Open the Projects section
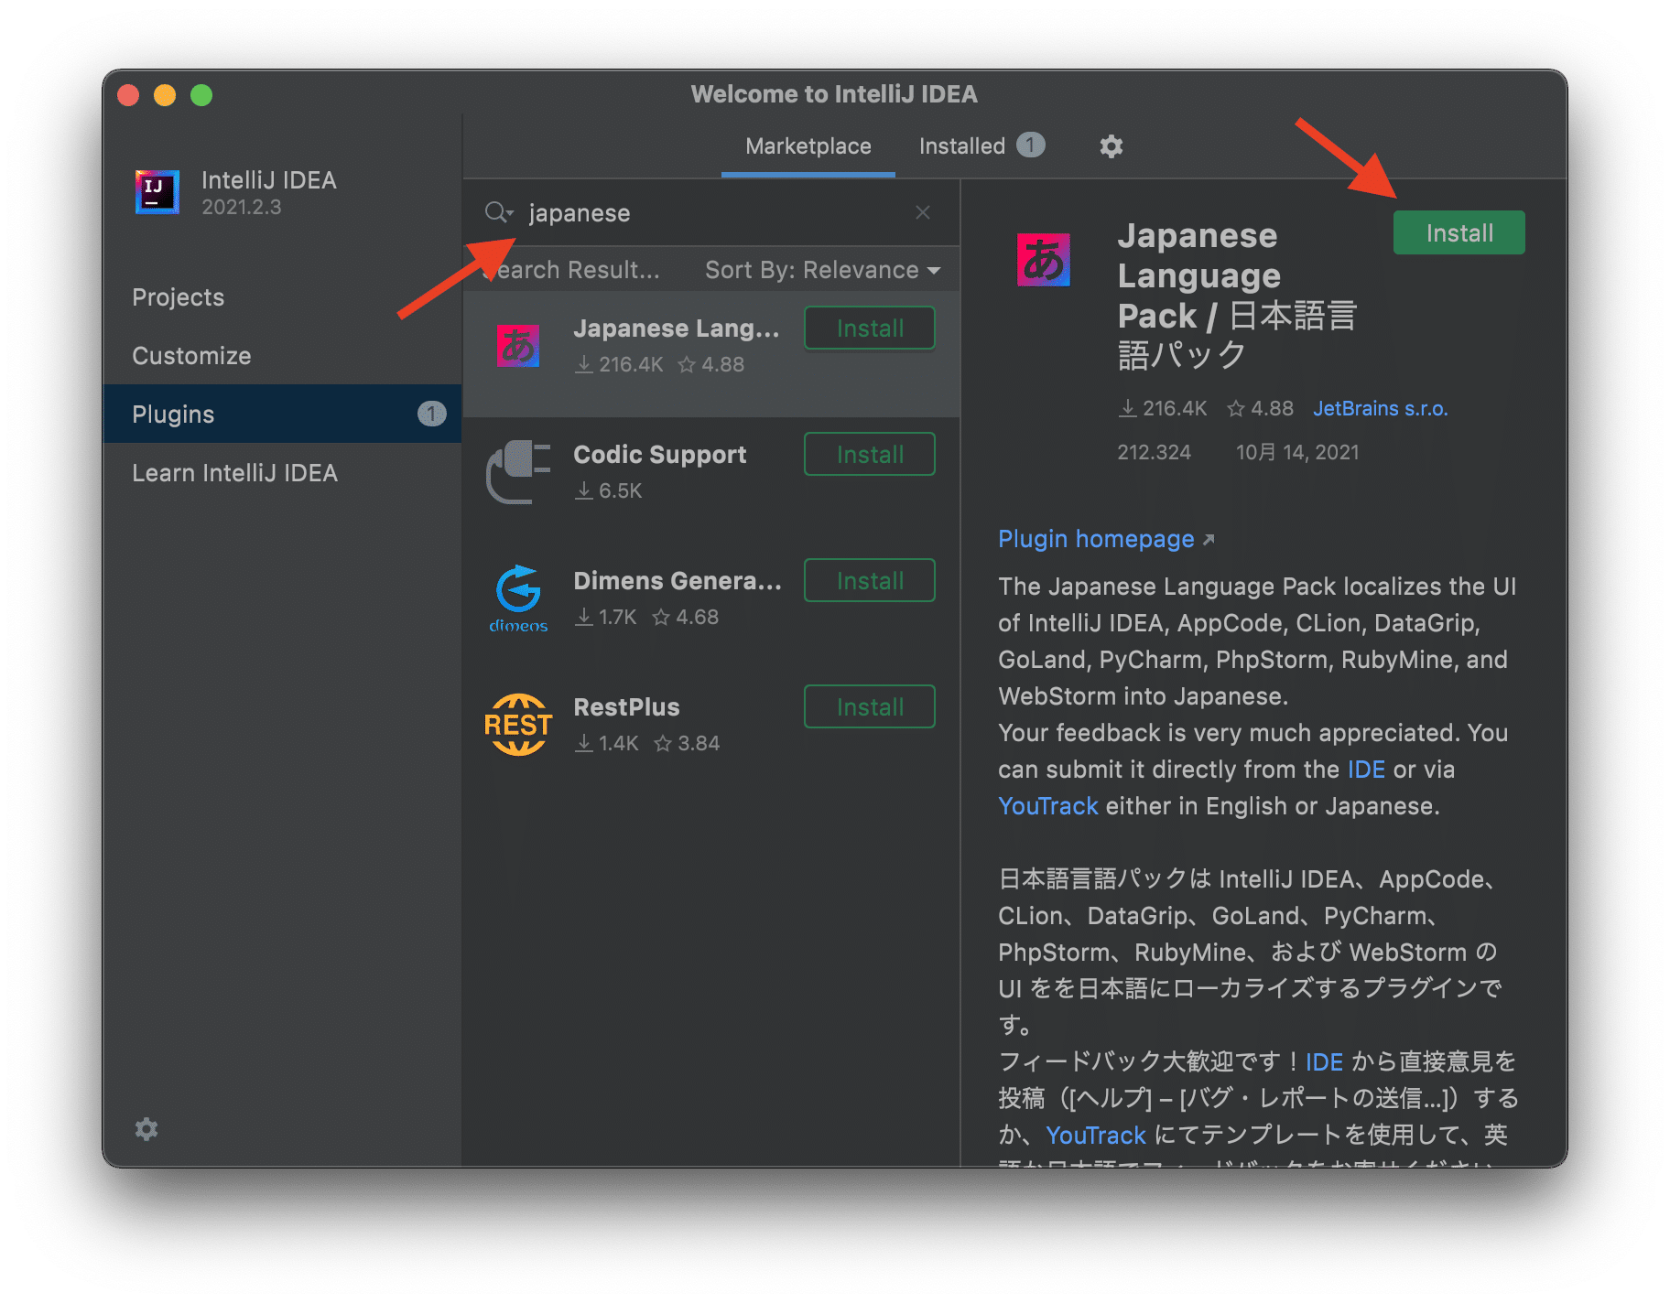This screenshot has height=1303, width=1670. click(x=282, y=297)
